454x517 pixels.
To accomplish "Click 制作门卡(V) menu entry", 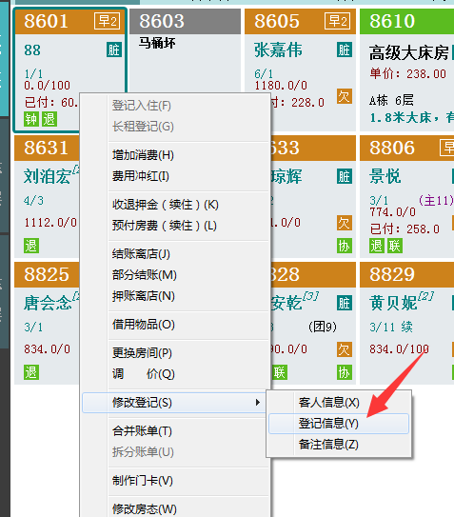I will (143, 481).
